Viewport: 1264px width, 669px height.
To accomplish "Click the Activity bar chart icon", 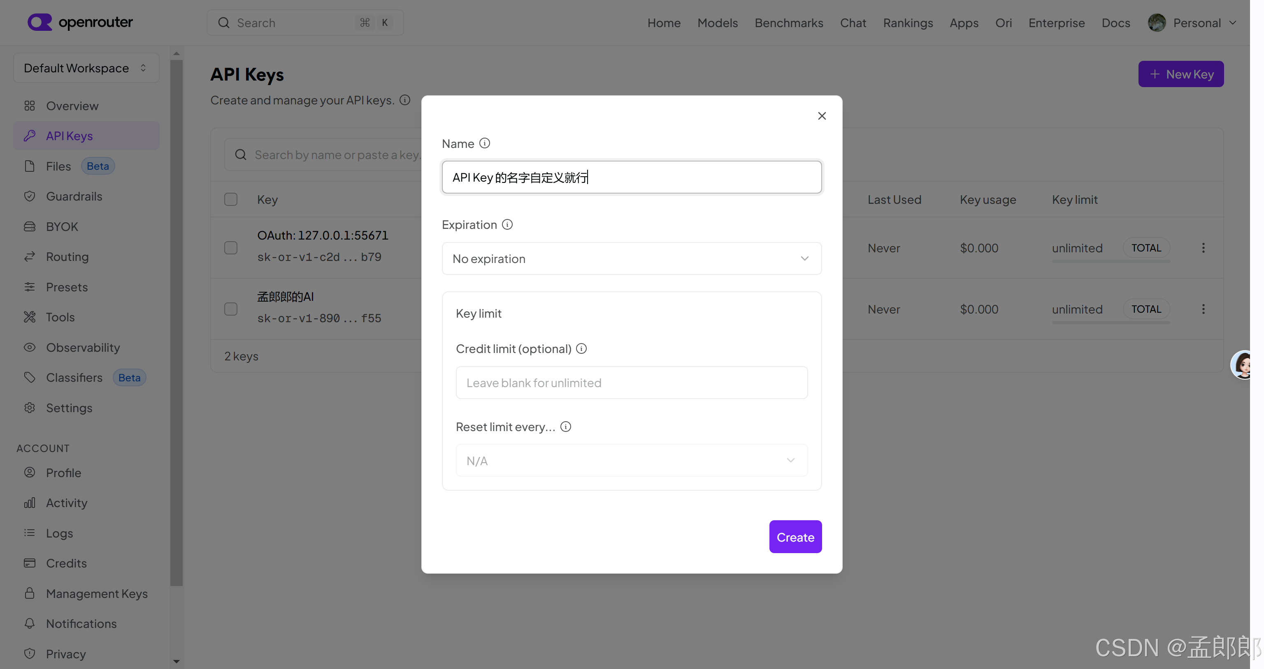I will click(x=30, y=503).
